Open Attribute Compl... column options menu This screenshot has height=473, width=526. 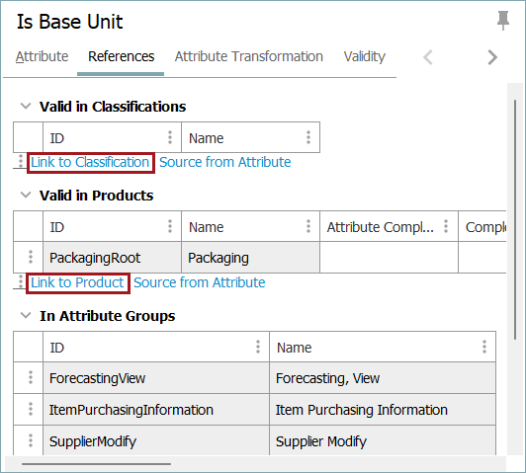point(446,226)
